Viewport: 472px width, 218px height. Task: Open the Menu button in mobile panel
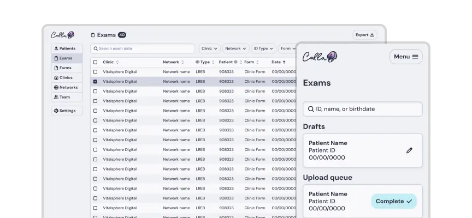[x=405, y=57]
